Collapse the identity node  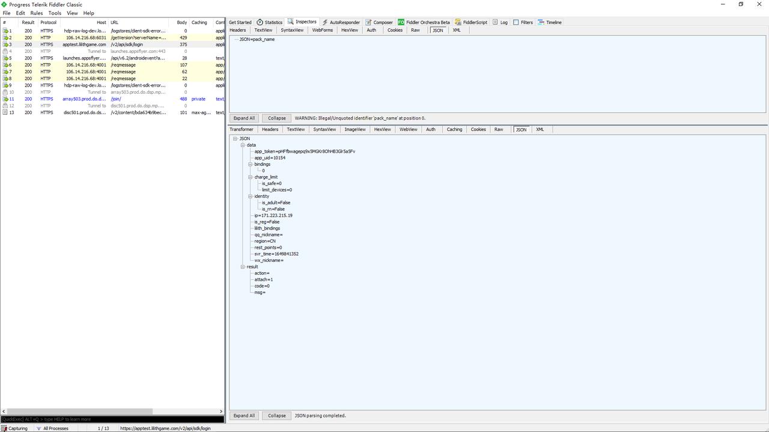pos(249,196)
